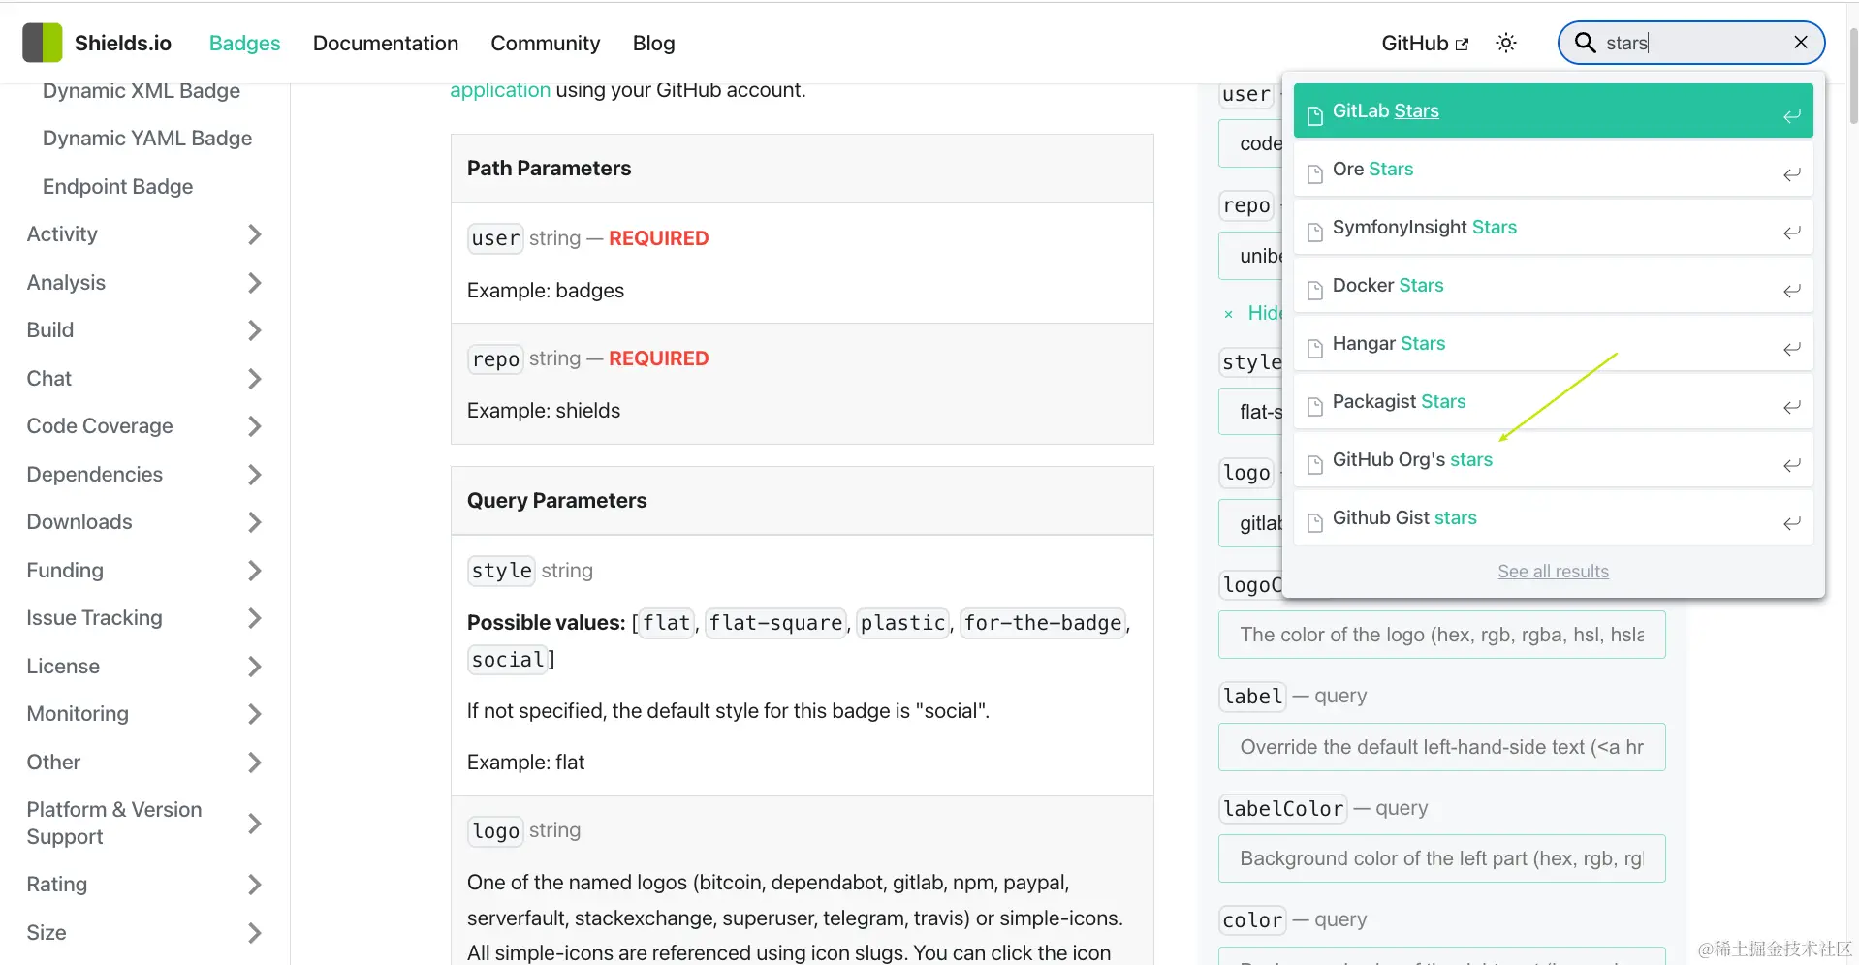Click the enter arrow icon on Github Gist stars row
1859x965 pixels.
click(1792, 523)
